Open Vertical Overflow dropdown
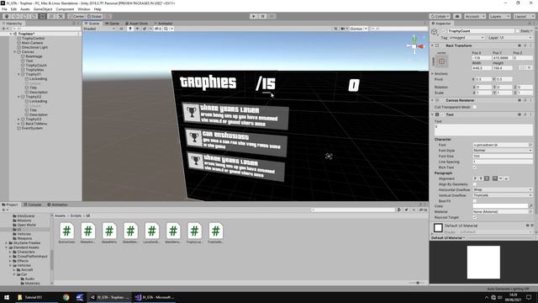 tap(503, 195)
